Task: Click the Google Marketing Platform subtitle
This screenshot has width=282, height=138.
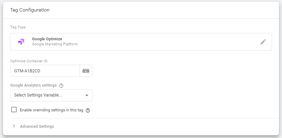Action: 55,44
